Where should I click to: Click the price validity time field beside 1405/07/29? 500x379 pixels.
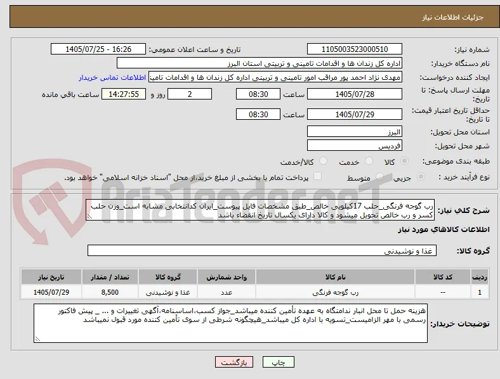click(x=258, y=114)
